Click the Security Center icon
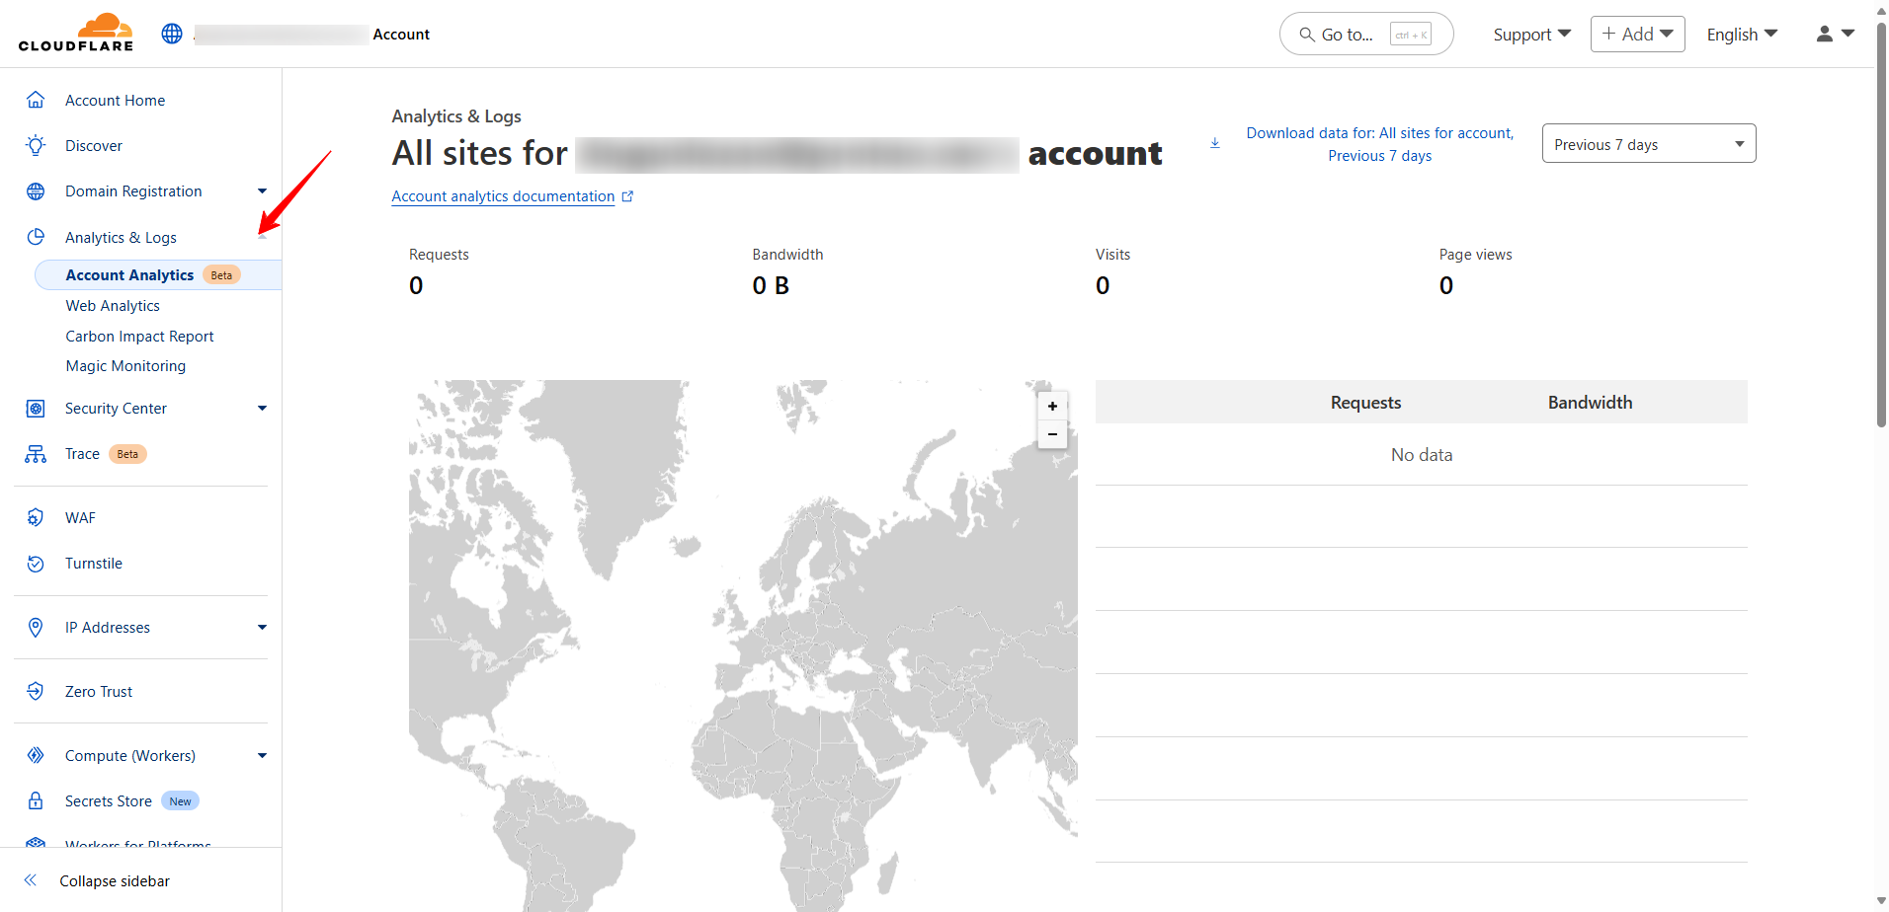1889x912 pixels. click(x=36, y=409)
